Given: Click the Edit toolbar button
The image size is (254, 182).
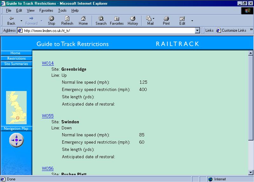Looking at the screenshot, I should tap(182, 21).
